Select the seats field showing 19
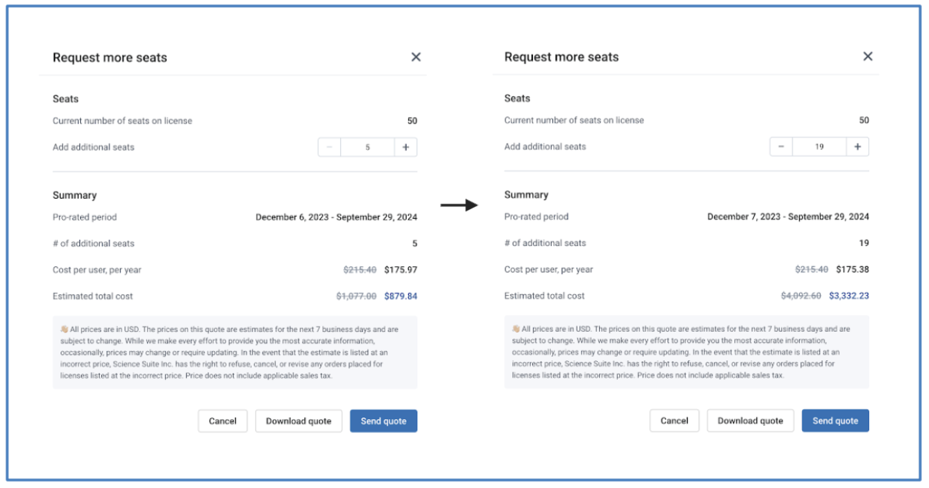Viewport: 929px width, 488px height. (x=820, y=146)
